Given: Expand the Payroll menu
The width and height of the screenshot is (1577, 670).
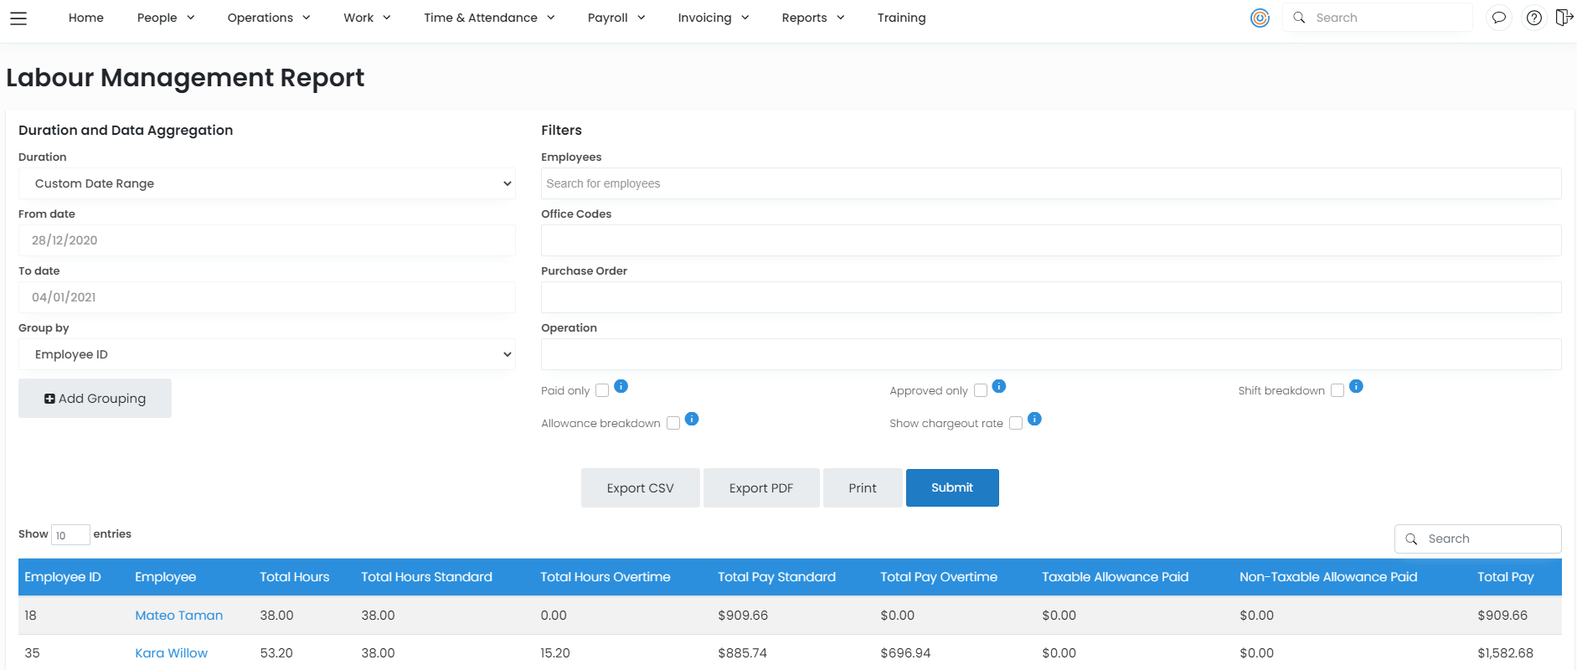Looking at the screenshot, I should (x=616, y=18).
